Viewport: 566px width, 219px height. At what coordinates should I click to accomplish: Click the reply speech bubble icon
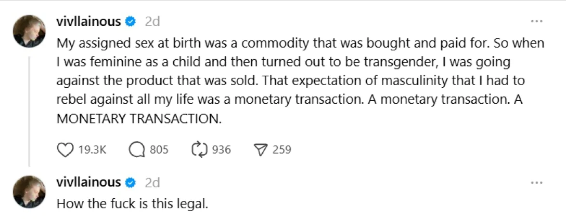click(136, 150)
